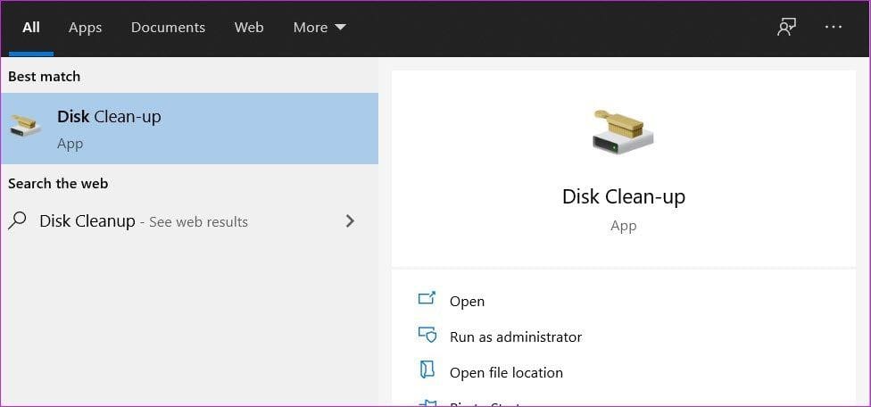Select the All tab
The width and height of the screenshot is (871, 407).
(31, 27)
